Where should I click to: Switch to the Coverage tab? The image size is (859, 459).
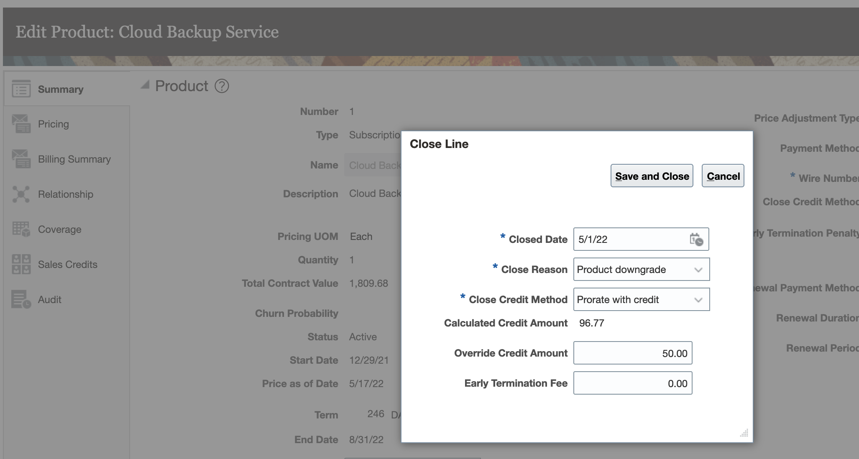[x=59, y=229]
